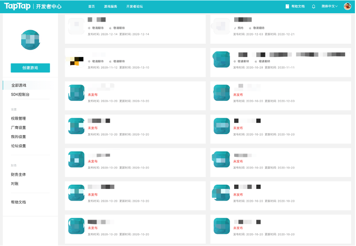This screenshot has height=246, width=356.
Task: Click 预约 icon in card published 2020-12-03
Action: (x=235, y=28)
